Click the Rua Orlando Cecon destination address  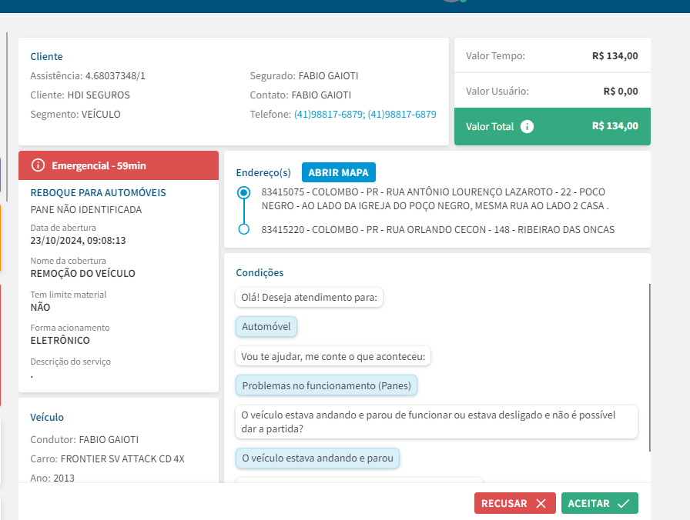[437, 229]
